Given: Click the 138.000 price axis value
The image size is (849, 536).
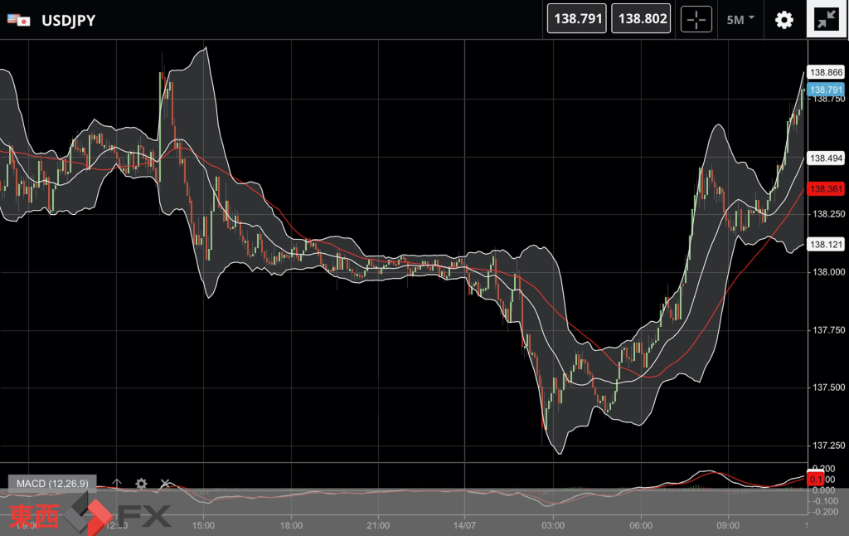Looking at the screenshot, I should (828, 272).
